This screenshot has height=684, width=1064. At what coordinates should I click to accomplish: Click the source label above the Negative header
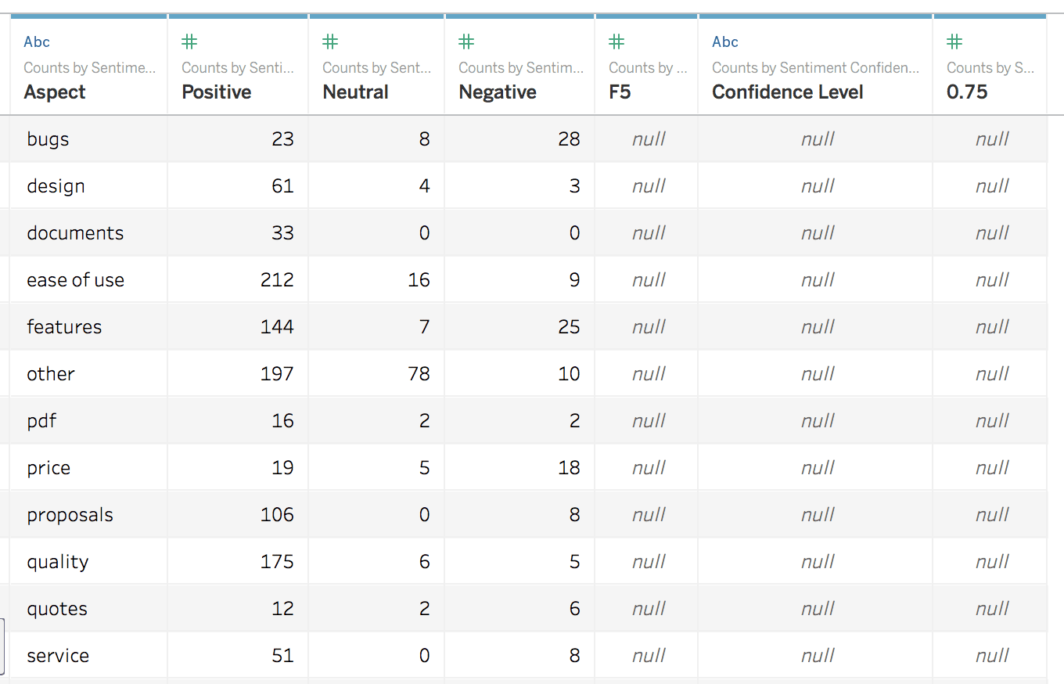click(521, 68)
